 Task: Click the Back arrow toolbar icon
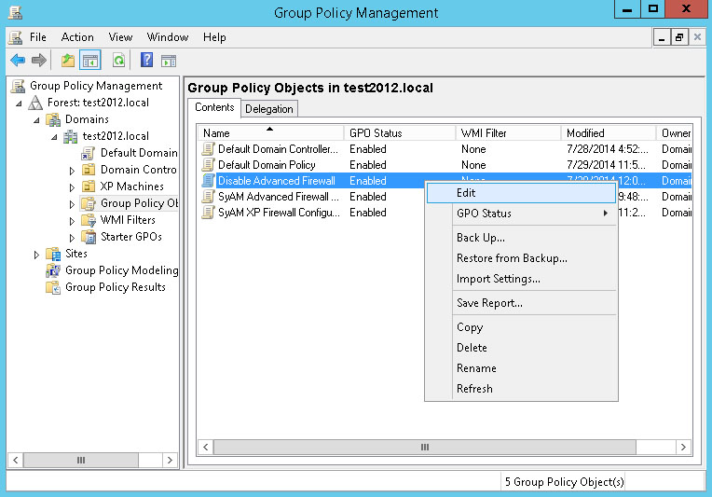pos(18,61)
